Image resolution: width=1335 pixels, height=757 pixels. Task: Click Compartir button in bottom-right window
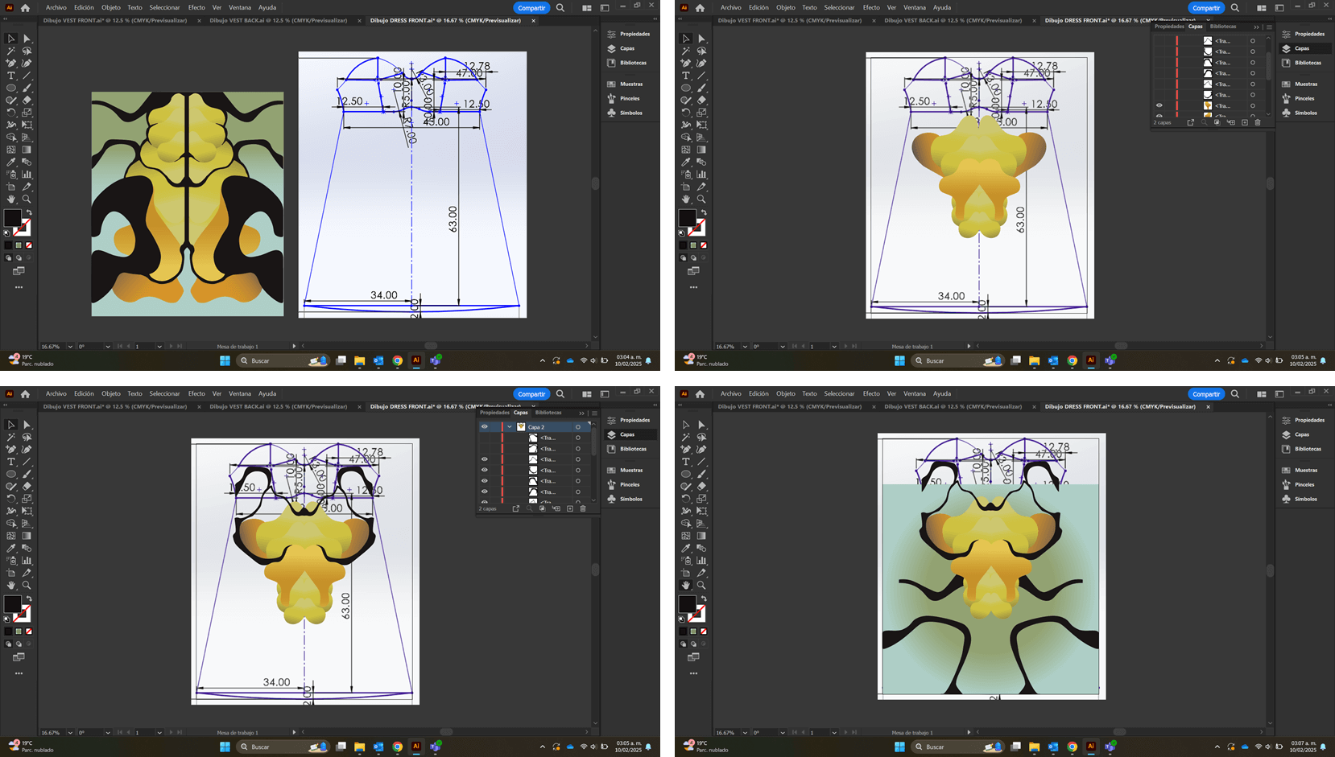point(1206,394)
